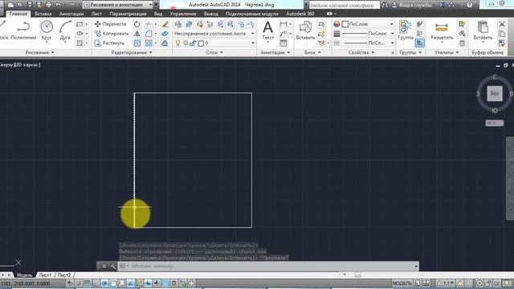
Task: Click the Перенести move tool
Action: click(x=110, y=24)
